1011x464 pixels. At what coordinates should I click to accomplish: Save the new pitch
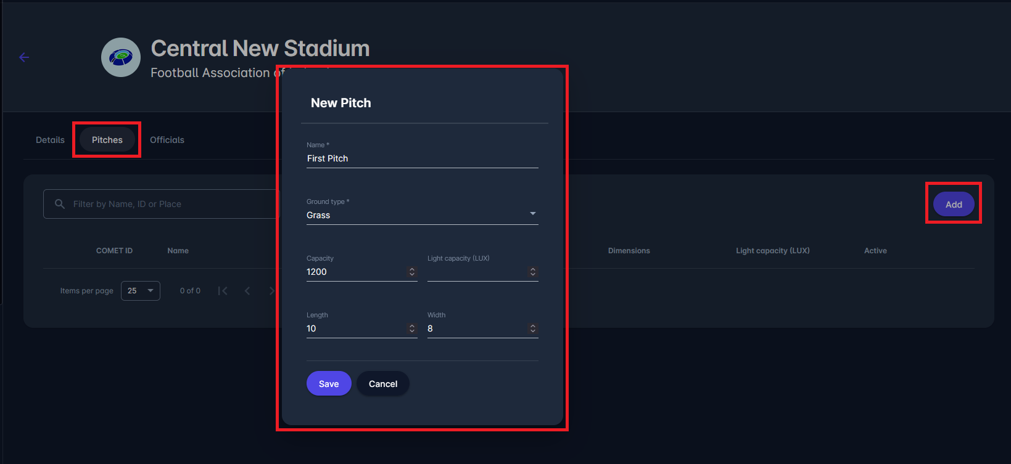[329, 383]
